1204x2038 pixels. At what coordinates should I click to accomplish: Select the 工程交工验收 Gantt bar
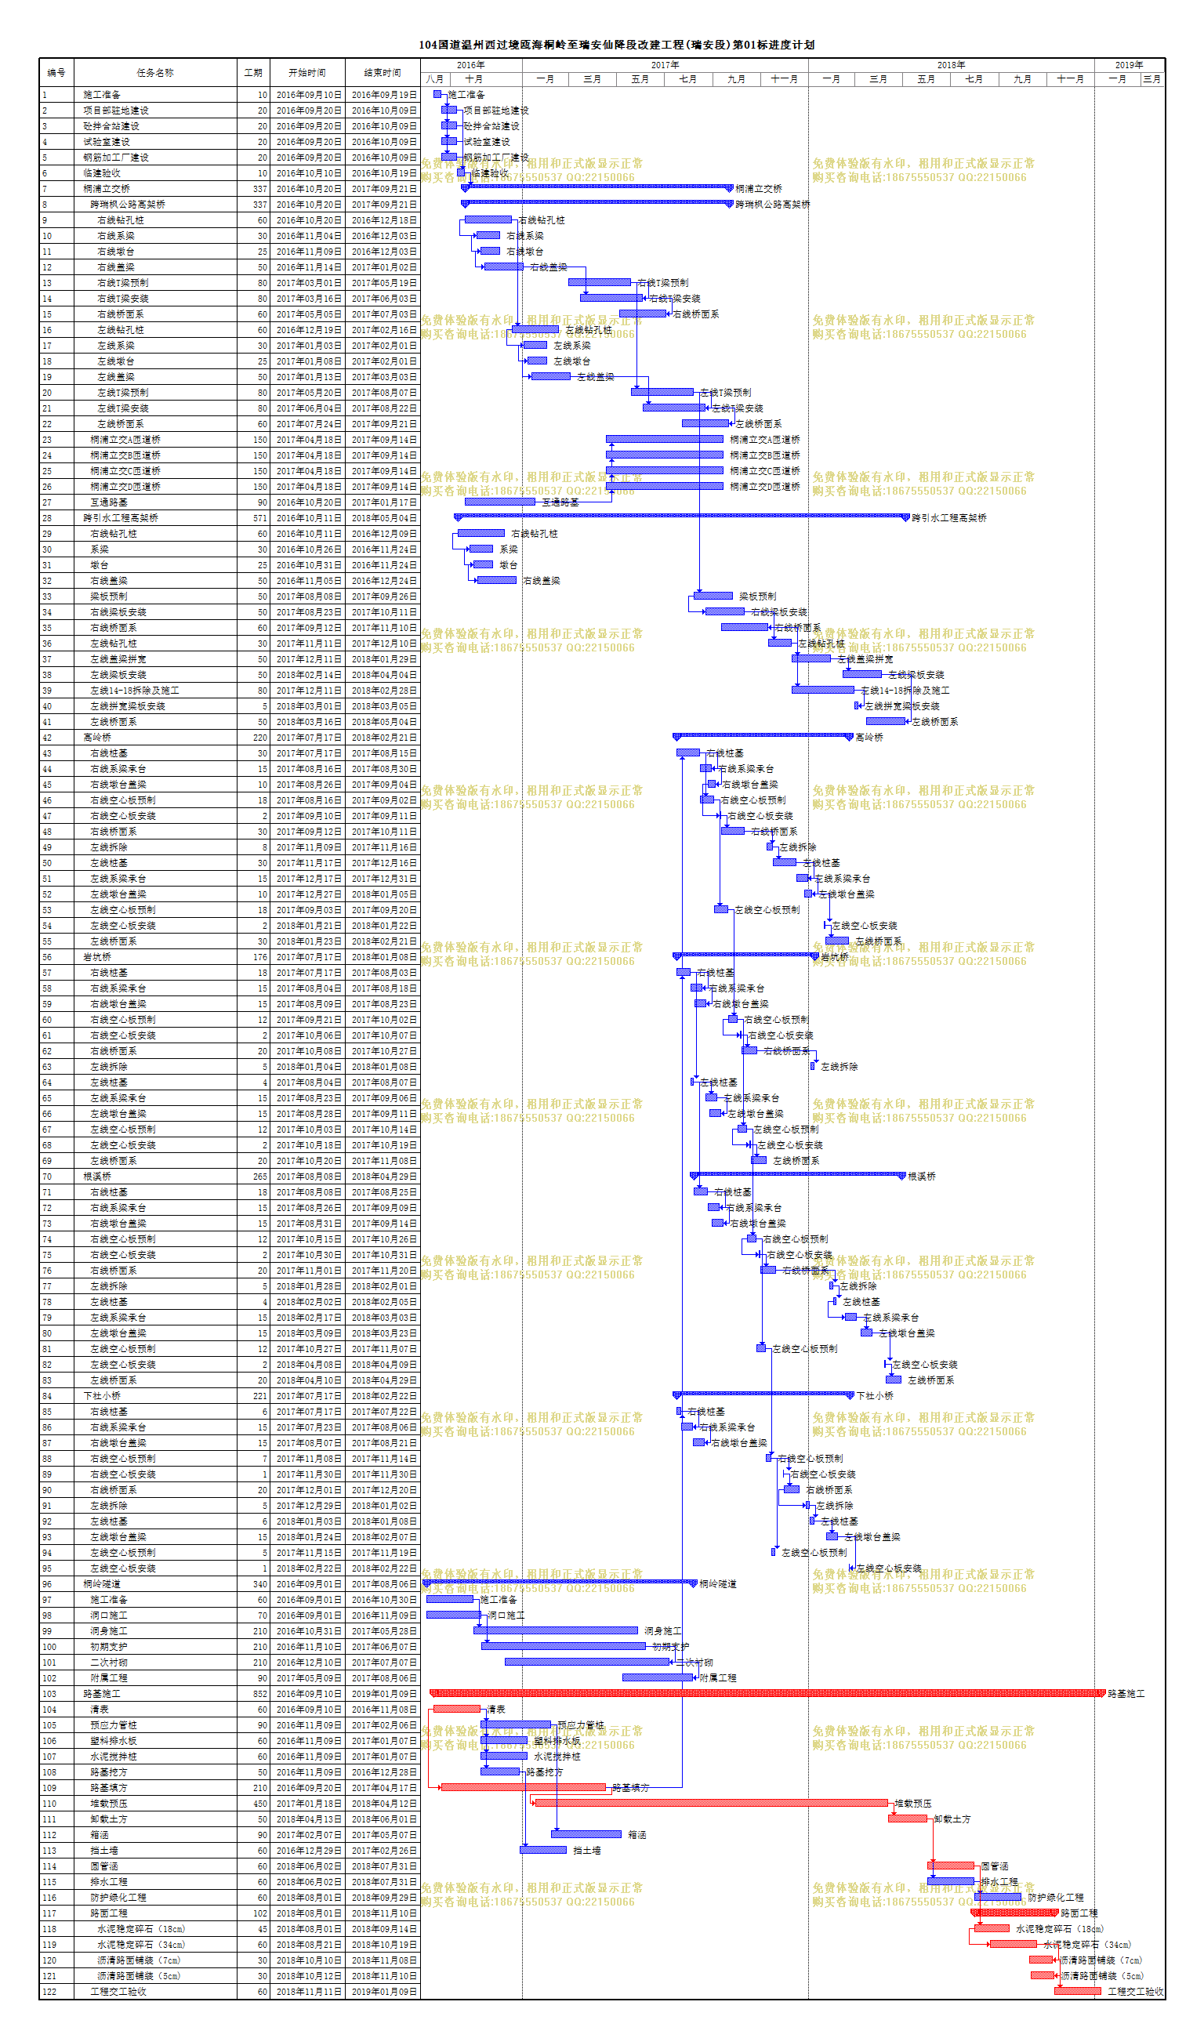[1079, 1991]
